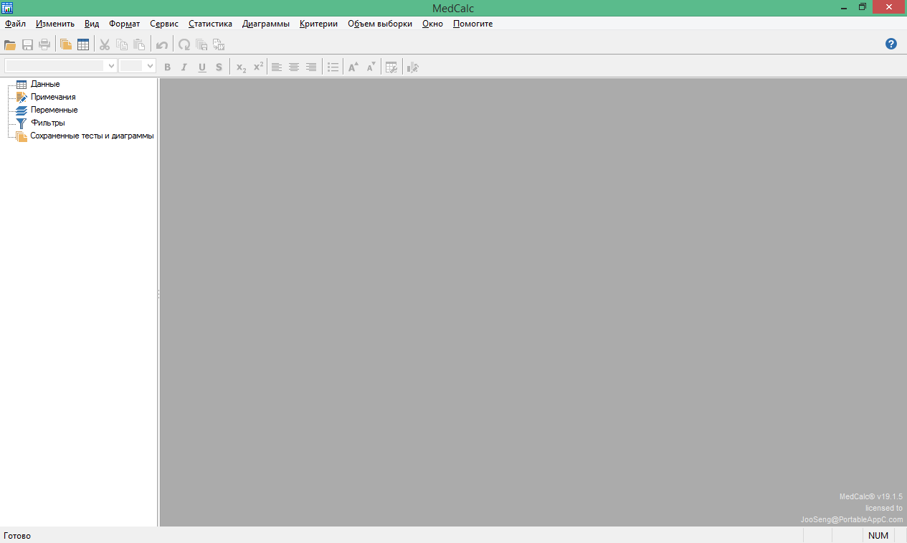The height and width of the screenshot is (543, 907).
Task: Open the Статистика menu
Action: (x=210, y=24)
